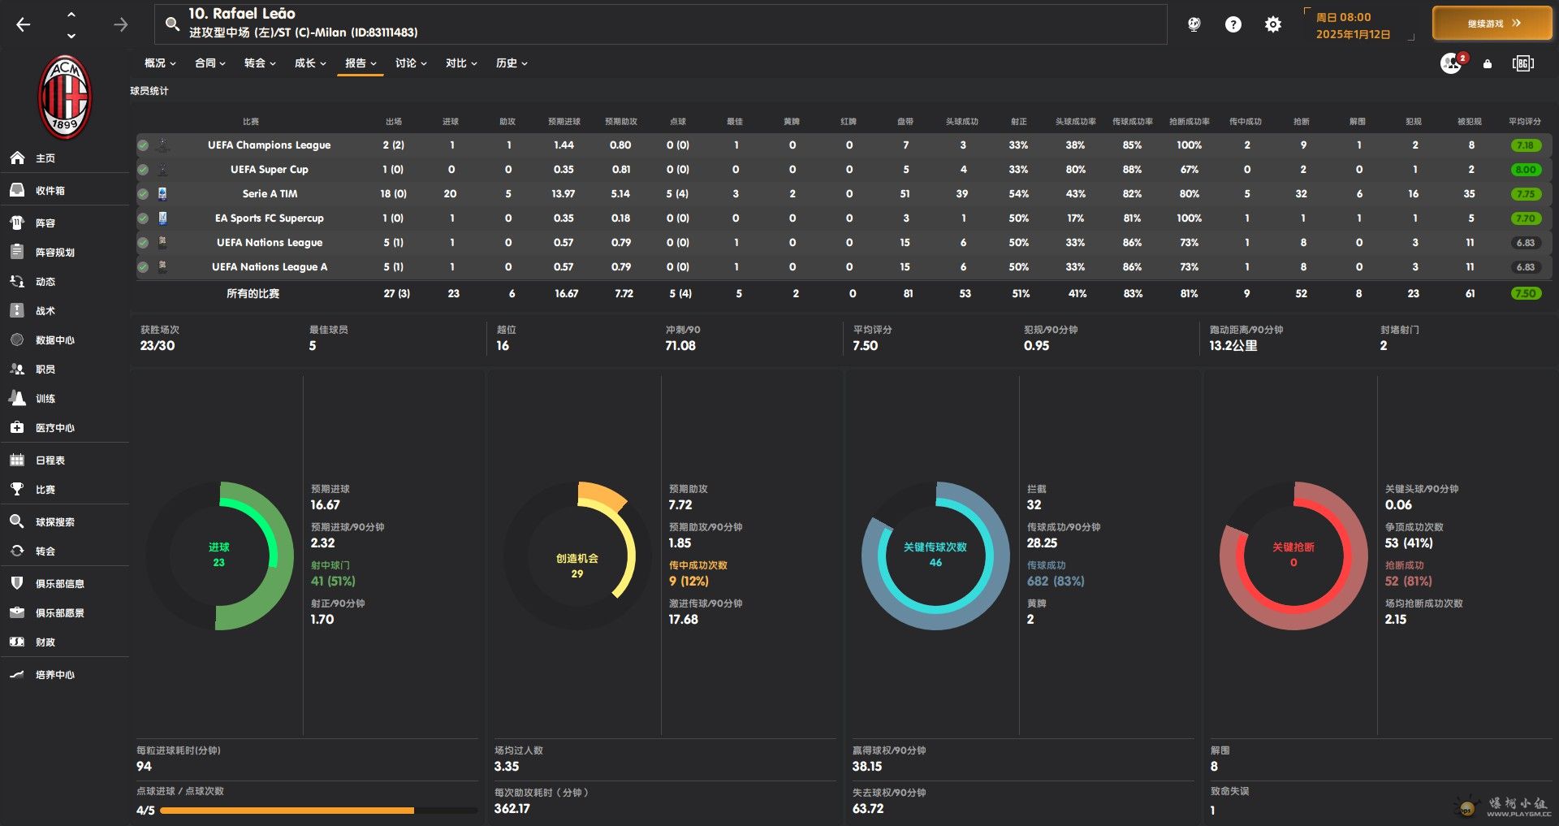Click the BG bracket icon
The image size is (1559, 826).
pyautogui.click(x=1522, y=63)
